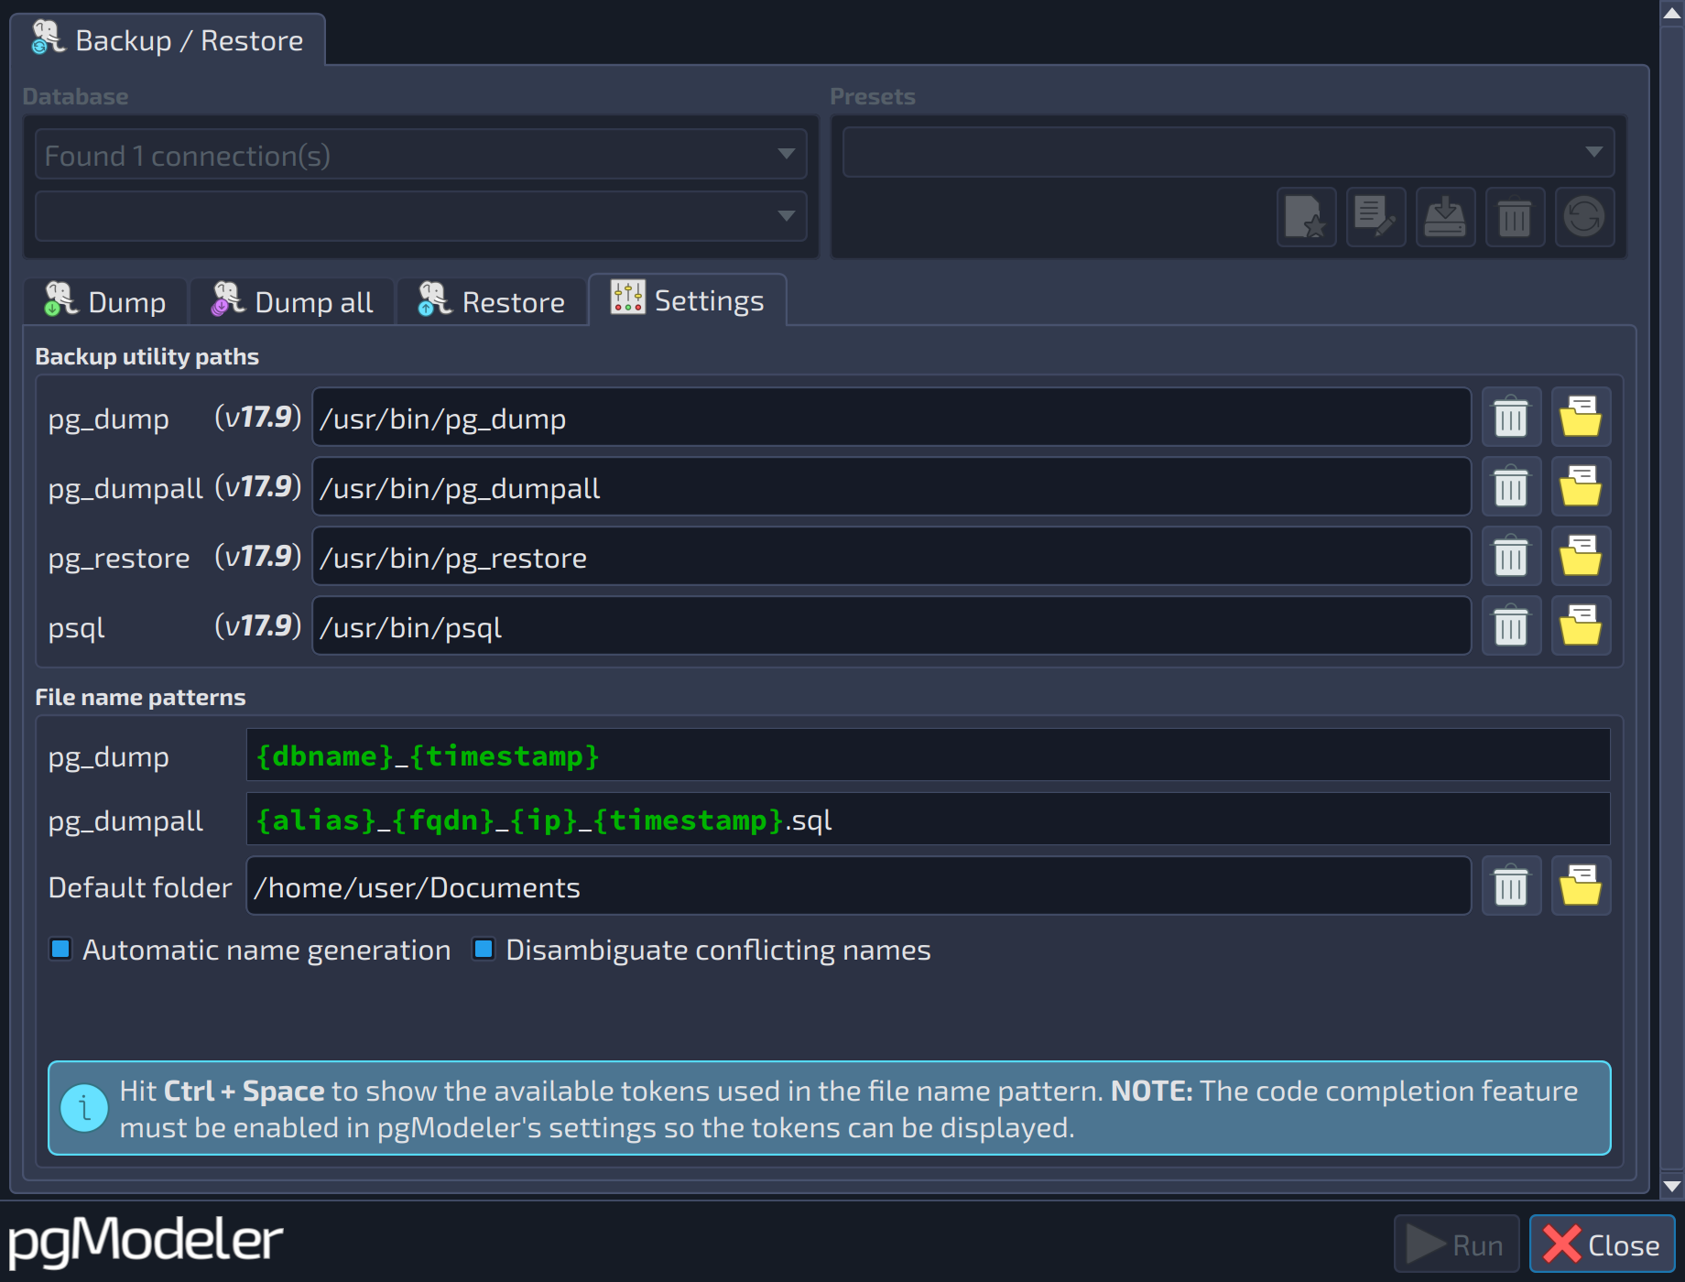Select the Backup / Restore top tab
This screenshot has width=1685, height=1282.
(x=168, y=40)
